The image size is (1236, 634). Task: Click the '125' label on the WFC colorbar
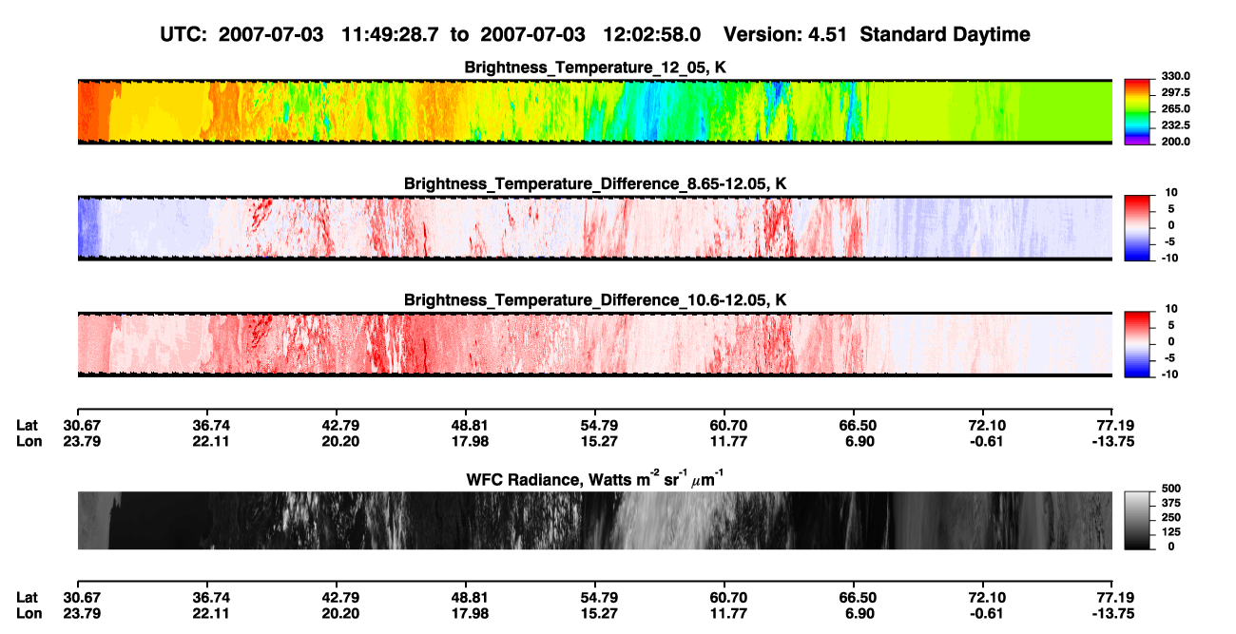[1172, 532]
